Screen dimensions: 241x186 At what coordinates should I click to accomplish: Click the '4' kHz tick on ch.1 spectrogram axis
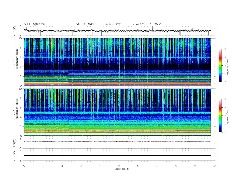pyautogui.click(x=21, y=67)
